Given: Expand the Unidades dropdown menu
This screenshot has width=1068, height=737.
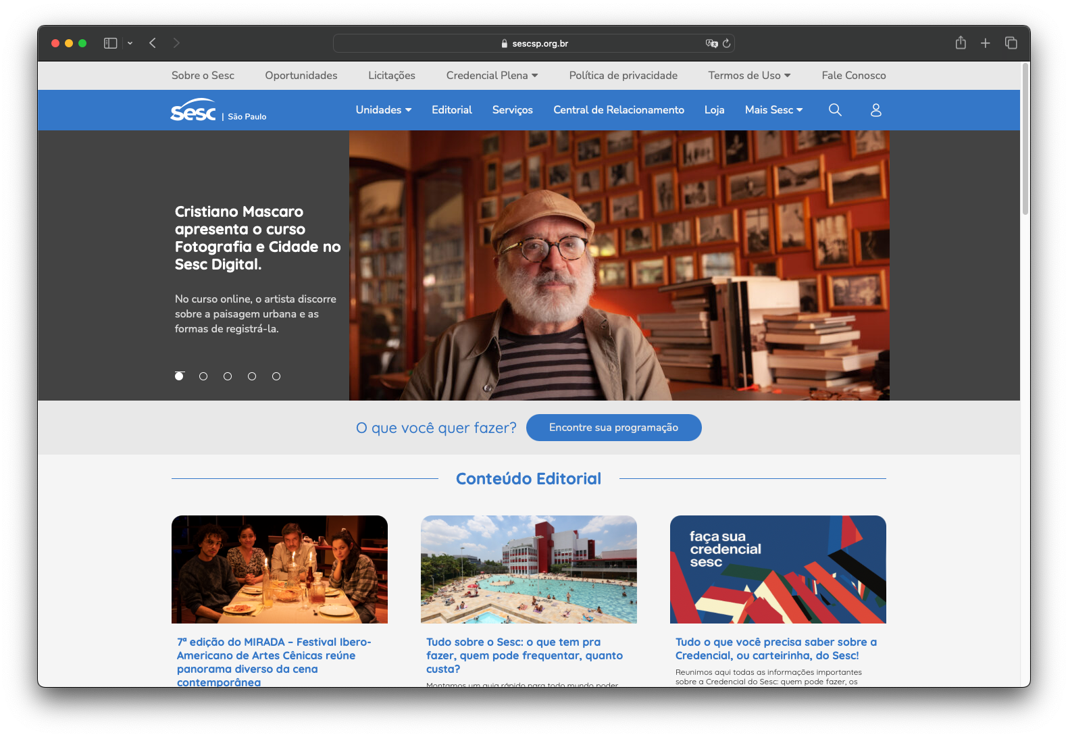Looking at the screenshot, I should (x=383, y=109).
